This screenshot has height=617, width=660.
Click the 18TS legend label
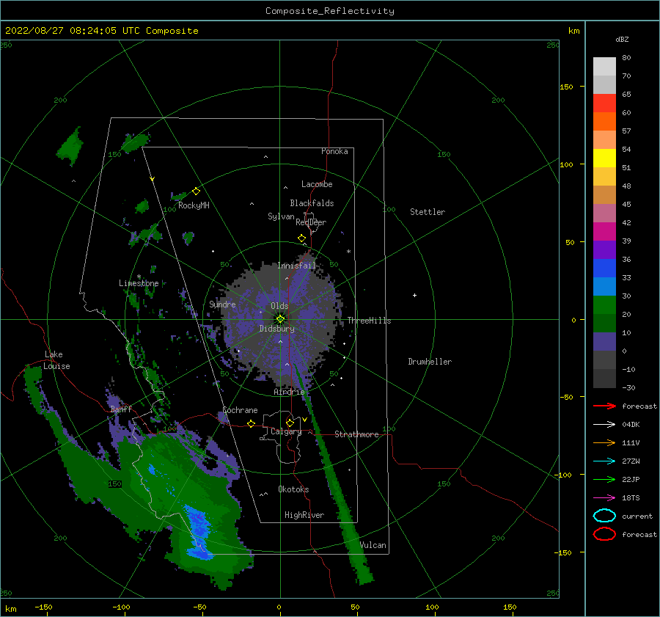pyautogui.click(x=631, y=498)
